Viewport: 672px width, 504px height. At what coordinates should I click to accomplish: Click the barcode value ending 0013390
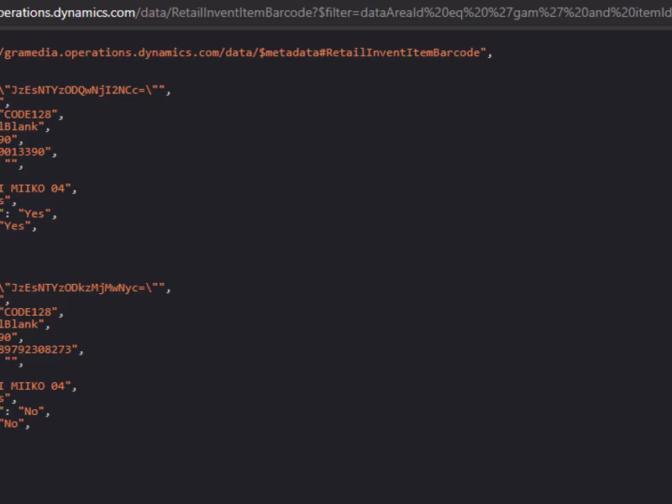coord(25,152)
